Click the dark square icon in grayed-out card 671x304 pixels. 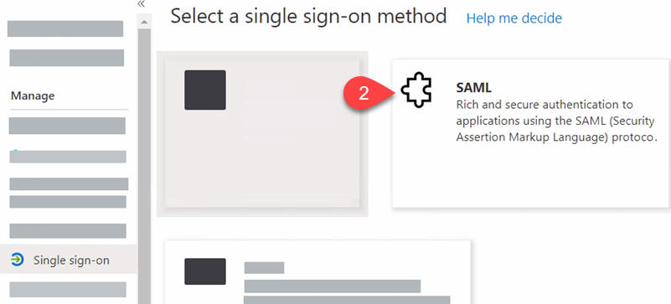[x=205, y=90]
